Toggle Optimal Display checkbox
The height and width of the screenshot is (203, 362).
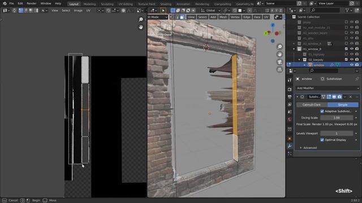click(x=322, y=140)
